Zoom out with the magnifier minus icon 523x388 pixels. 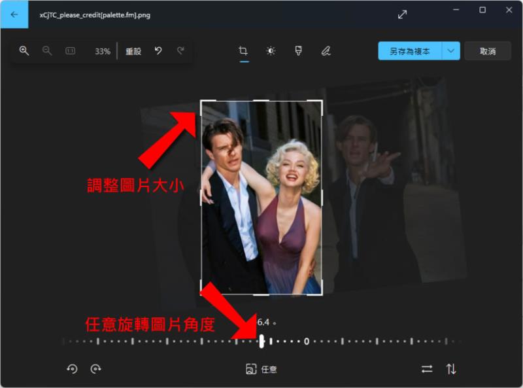tap(47, 51)
